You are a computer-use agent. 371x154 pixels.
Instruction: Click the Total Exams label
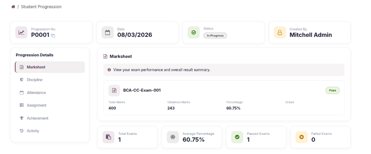pos(128,134)
